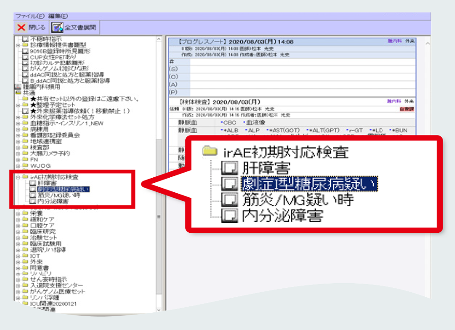
Task: Select the リンパ浮腫 tree row
Action: (x=45, y=298)
